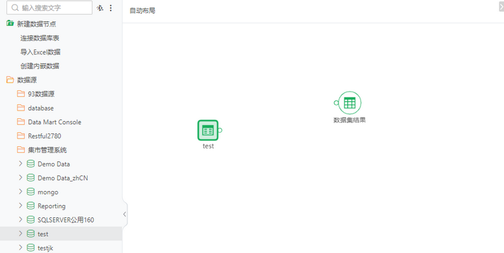Click the search text input field
The height and width of the screenshot is (253, 504).
pyautogui.click(x=49, y=8)
